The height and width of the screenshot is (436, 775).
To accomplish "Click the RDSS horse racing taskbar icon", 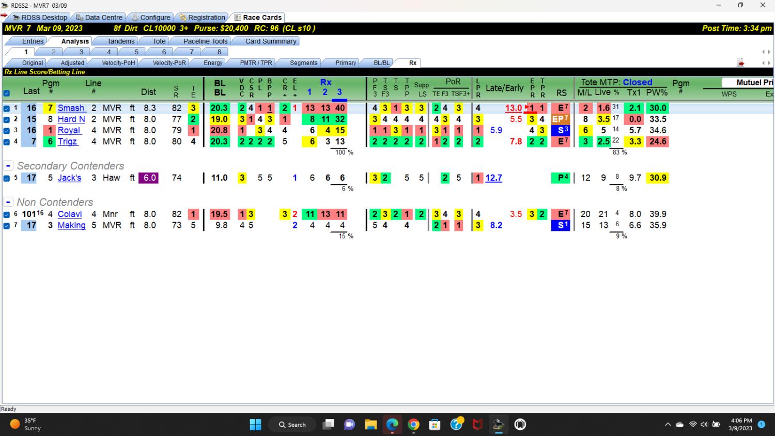I will coord(499,425).
